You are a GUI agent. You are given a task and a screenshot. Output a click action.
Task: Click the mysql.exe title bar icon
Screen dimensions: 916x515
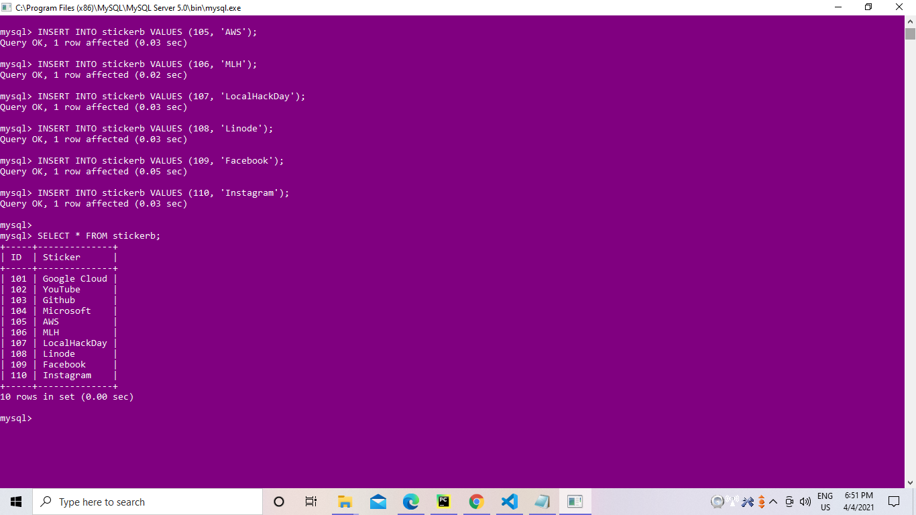7,7
